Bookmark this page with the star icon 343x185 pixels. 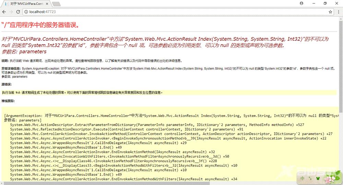click(330, 12)
